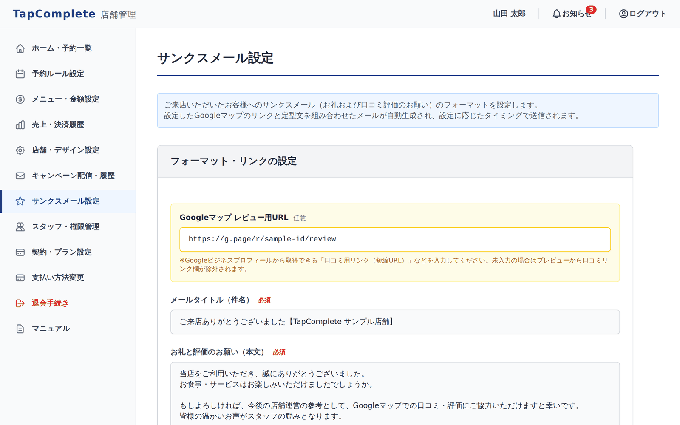The height and width of the screenshot is (425, 680).
Task: Click the card icon for 契約・プラン設定
Action: click(x=20, y=252)
